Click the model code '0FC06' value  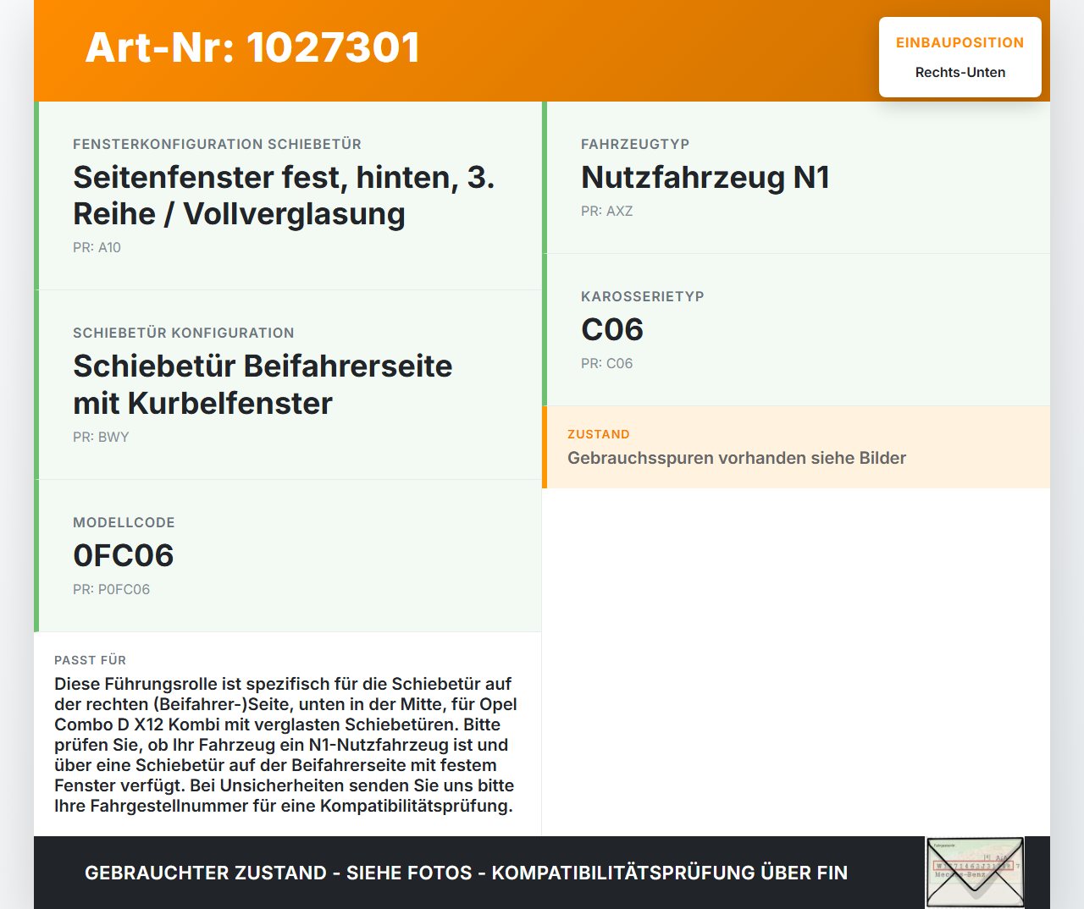pos(124,556)
